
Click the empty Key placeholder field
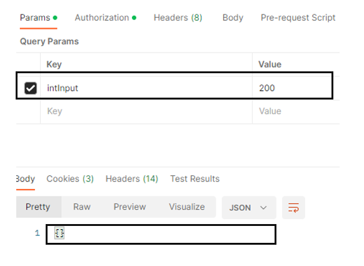[146, 111]
